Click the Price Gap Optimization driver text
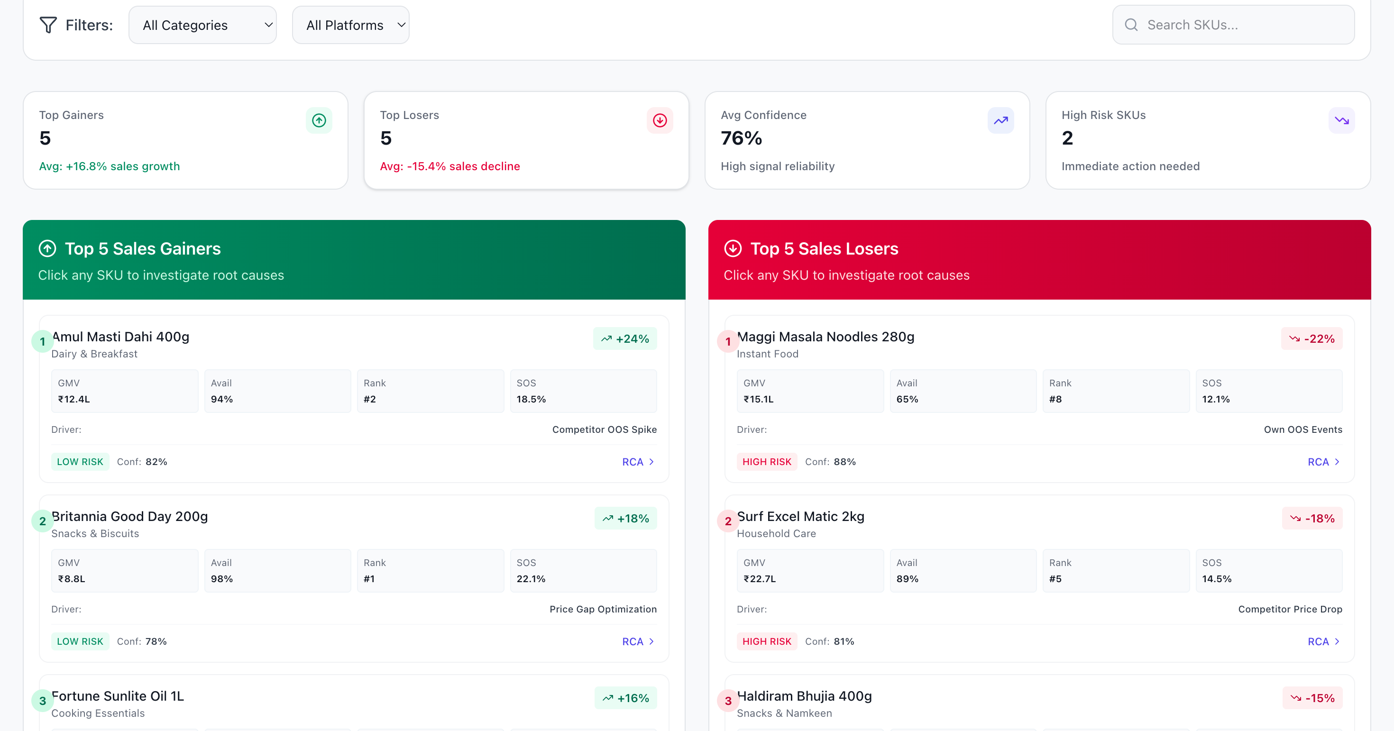This screenshot has height=731, width=1394. [604, 609]
